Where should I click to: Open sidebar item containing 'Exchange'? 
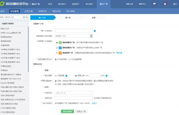pyautogui.click(x=11, y=33)
